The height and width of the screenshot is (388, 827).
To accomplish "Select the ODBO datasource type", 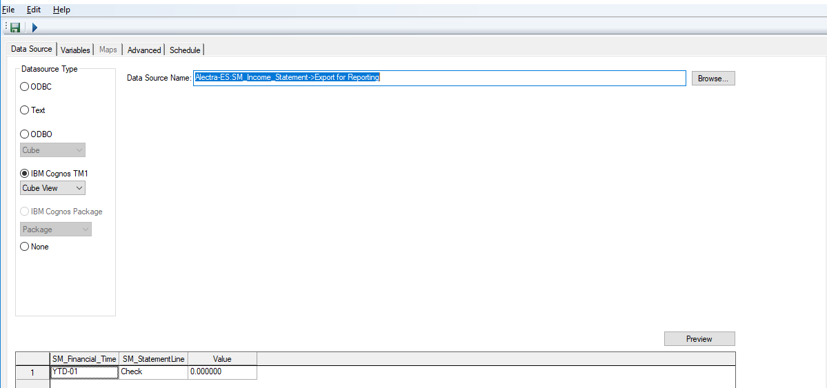I will pos(24,134).
